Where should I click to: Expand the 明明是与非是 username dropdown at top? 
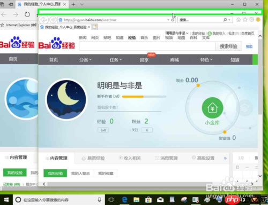point(177,33)
